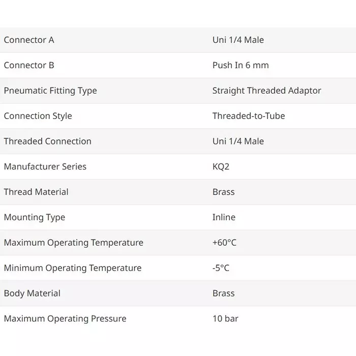Screen dimensions: 356x356
Task: Click the Pneumatic Fitting Type label
Action: (50, 91)
